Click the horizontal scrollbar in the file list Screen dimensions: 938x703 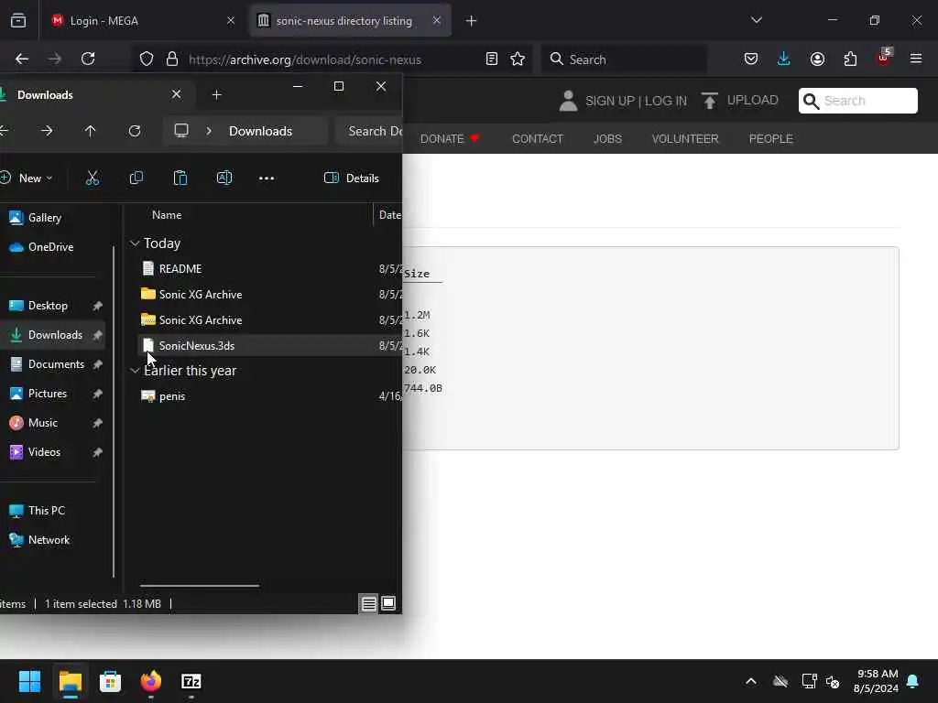(200, 586)
